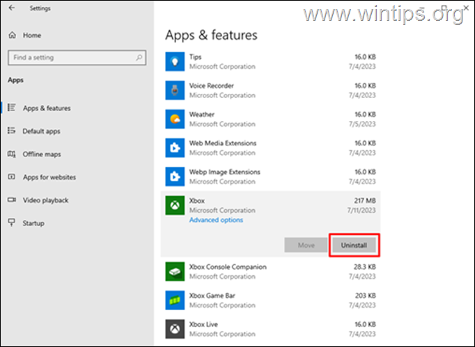Image resolution: width=475 pixels, height=347 pixels.
Task: Click the Xbox app name text
Action: coord(197,200)
